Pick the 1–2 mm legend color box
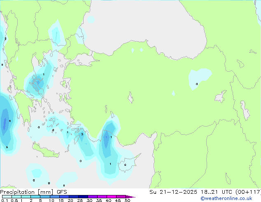 click(x=26, y=197)
